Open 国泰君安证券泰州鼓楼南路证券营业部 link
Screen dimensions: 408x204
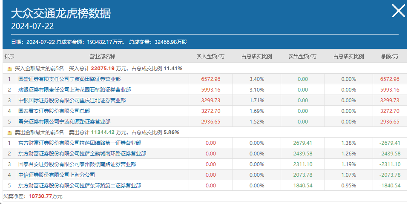click(x=77, y=164)
